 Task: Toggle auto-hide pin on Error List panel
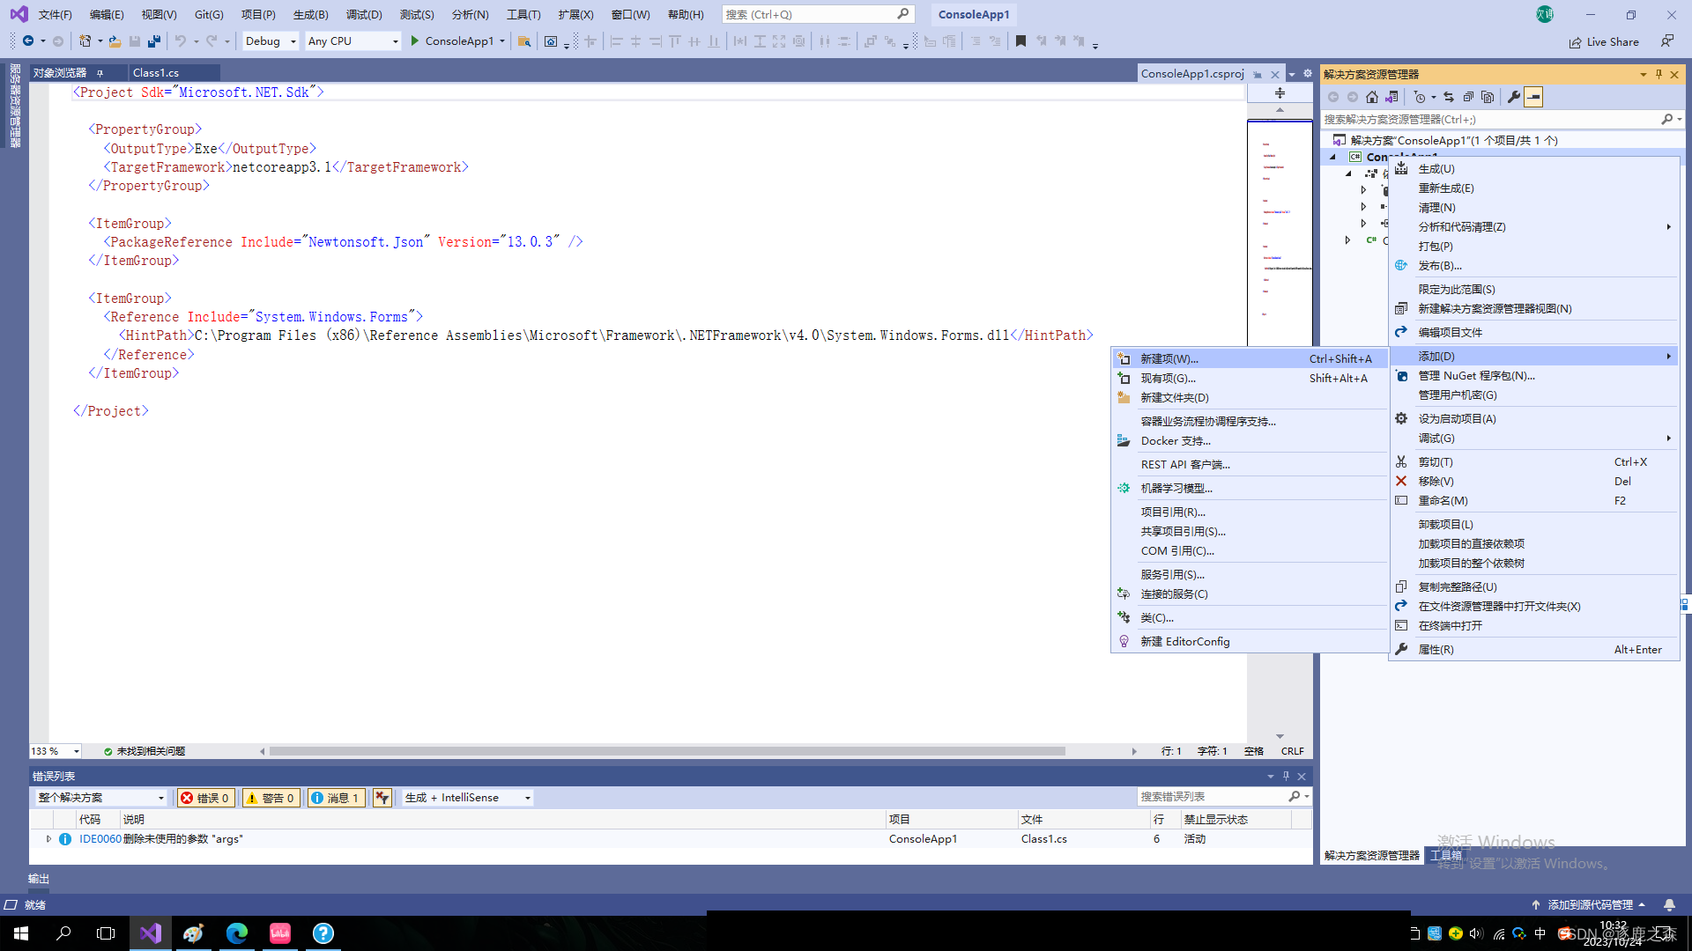coord(1286,776)
